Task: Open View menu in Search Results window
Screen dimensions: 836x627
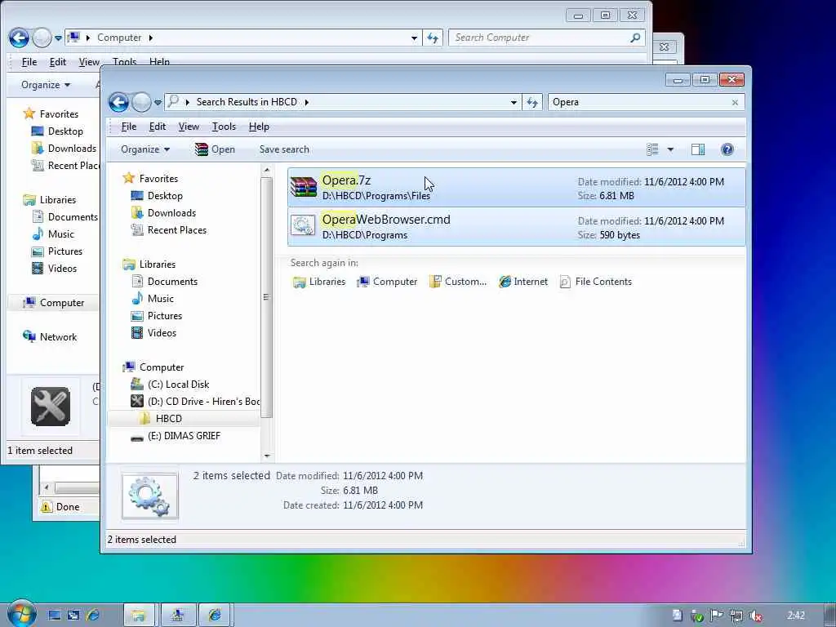Action: (x=189, y=127)
